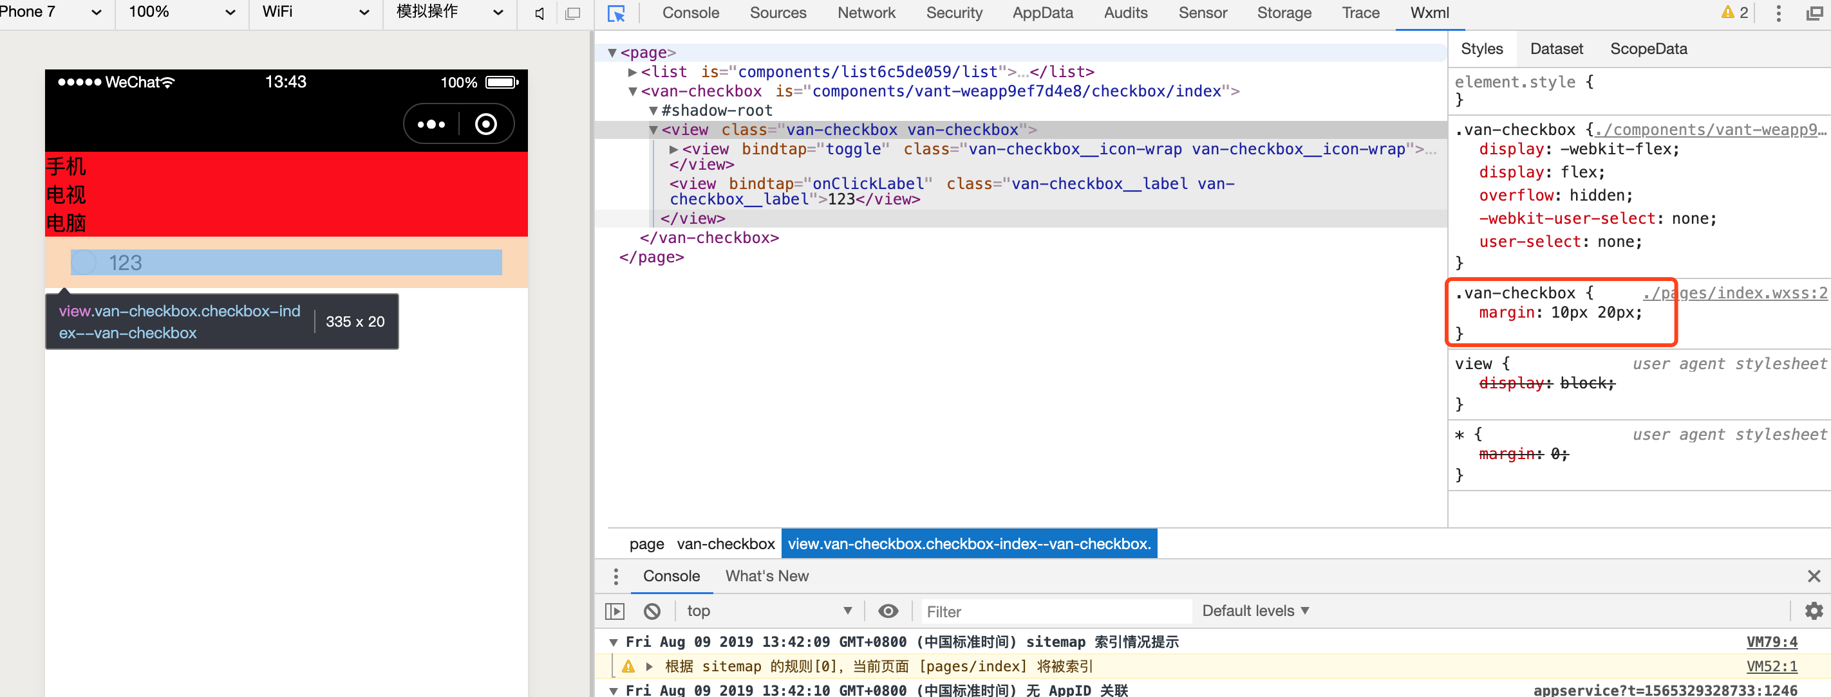The width and height of the screenshot is (1831, 697).
Task: Click the multi-window layout icon top right
Action: tap(1815, 13)
